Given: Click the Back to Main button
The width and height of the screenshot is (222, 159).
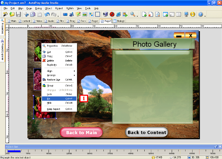Looking at the screenshot, I should click(81, 132).
